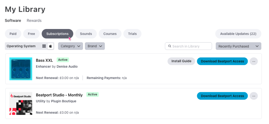
Task: Download Beatport Access for Beatport Studio
Action: pos(222,96)
